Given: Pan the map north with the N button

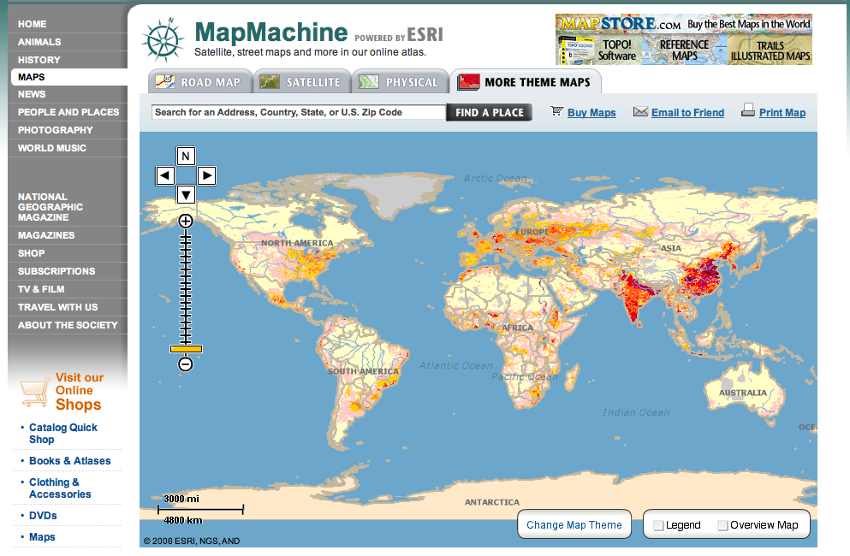Looking at the screenshot, I should pos(186,156).
